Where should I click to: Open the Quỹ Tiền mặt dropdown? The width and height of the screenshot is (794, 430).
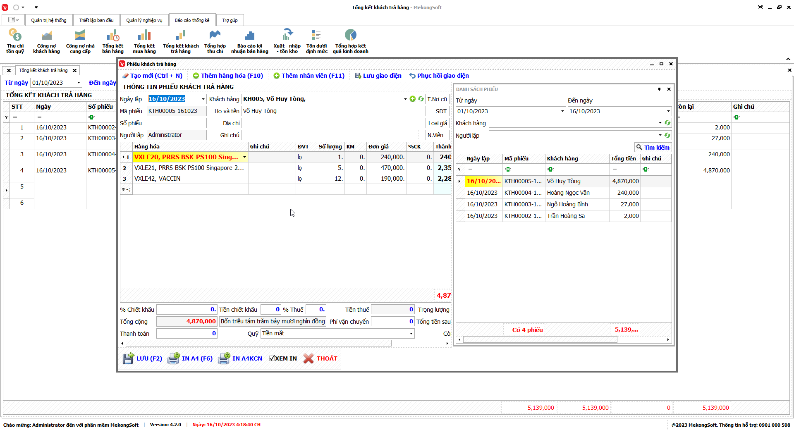[x=411, y=334]
